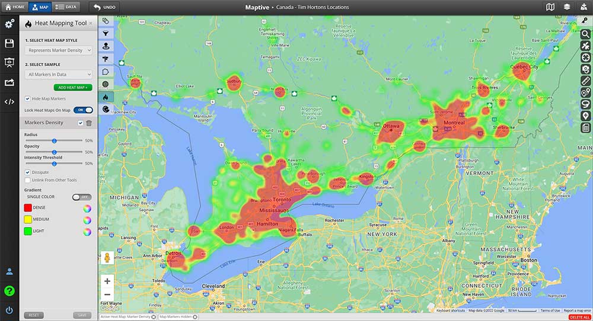Click the add pin plus icon
This screenshot has height=321, width=593.
pyautogui.click(x=585, y=116)
